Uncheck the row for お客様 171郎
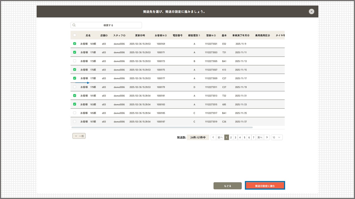 75,52
